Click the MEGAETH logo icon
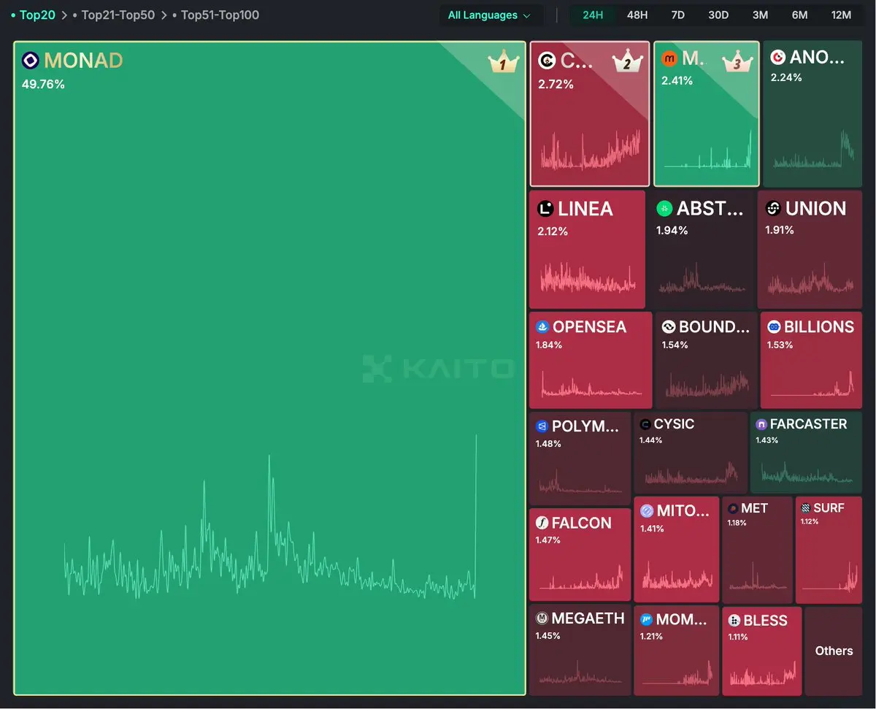Viewport: 876px width, 709px height. [x=542, y=618]
